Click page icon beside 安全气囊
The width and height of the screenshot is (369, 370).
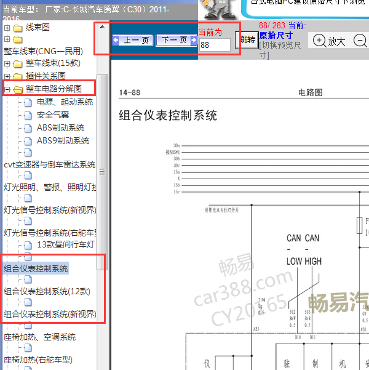coord(28,115)
